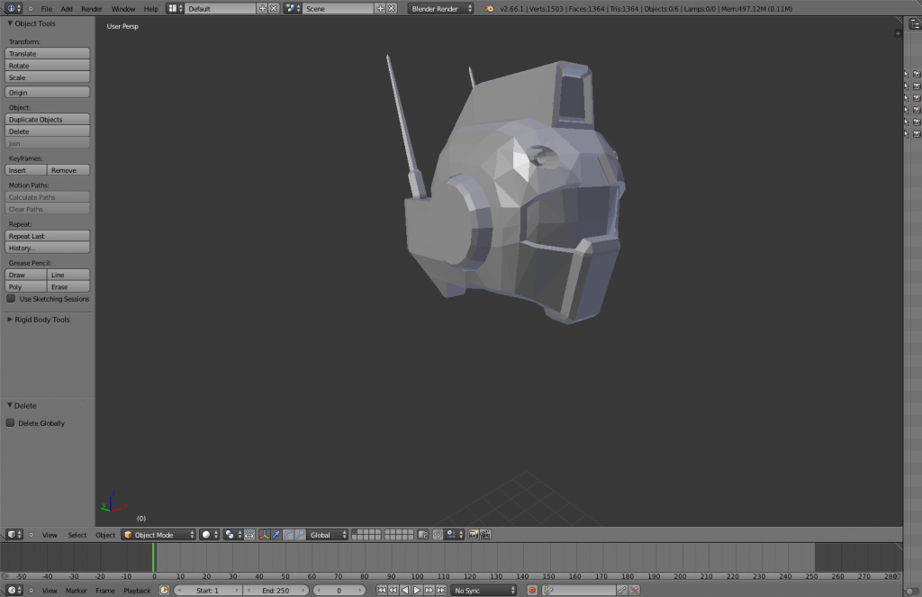The image size is (922, 597).
Task: Play animation forward
Action: 417,590
